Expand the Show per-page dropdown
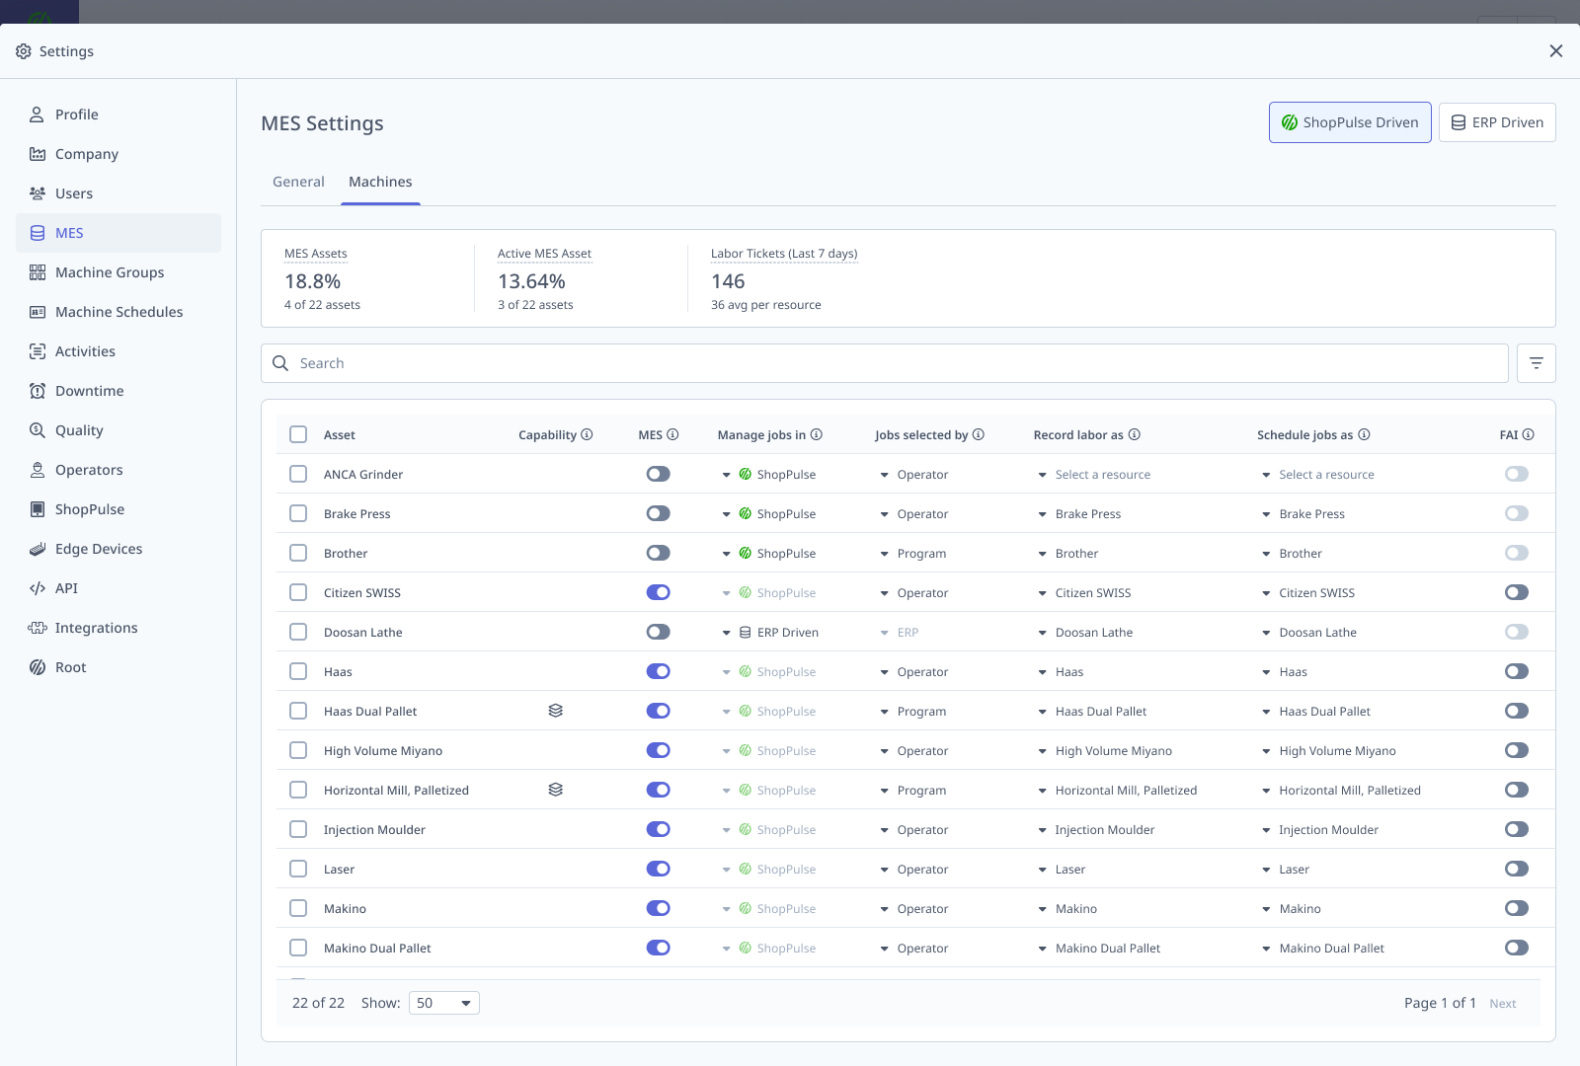This screenshot has height=1066, width=1580. click(x=443, y=1003)
